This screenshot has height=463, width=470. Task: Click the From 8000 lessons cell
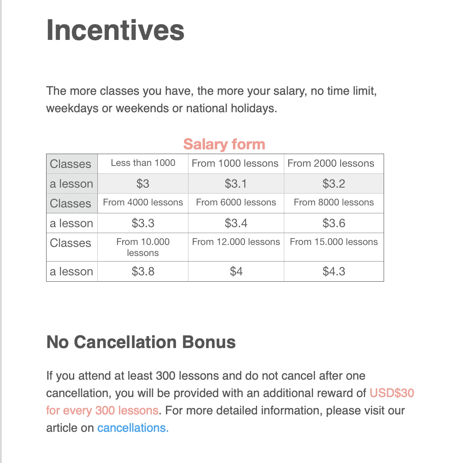click(x=334, y=203)
